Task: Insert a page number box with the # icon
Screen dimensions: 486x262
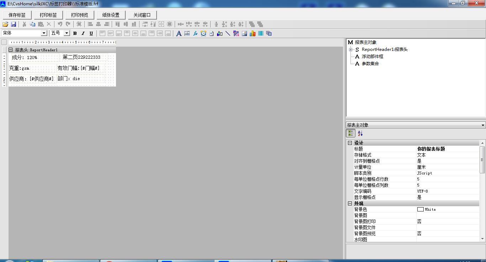Action: [211, 33]
